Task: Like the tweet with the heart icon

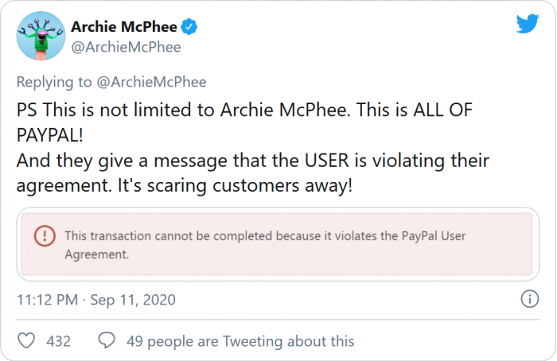Action: 27,341
